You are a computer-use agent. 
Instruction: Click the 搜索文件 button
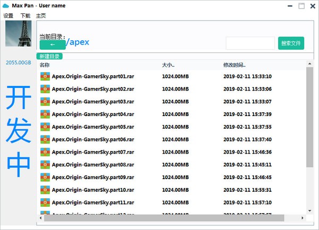point(291,43)
